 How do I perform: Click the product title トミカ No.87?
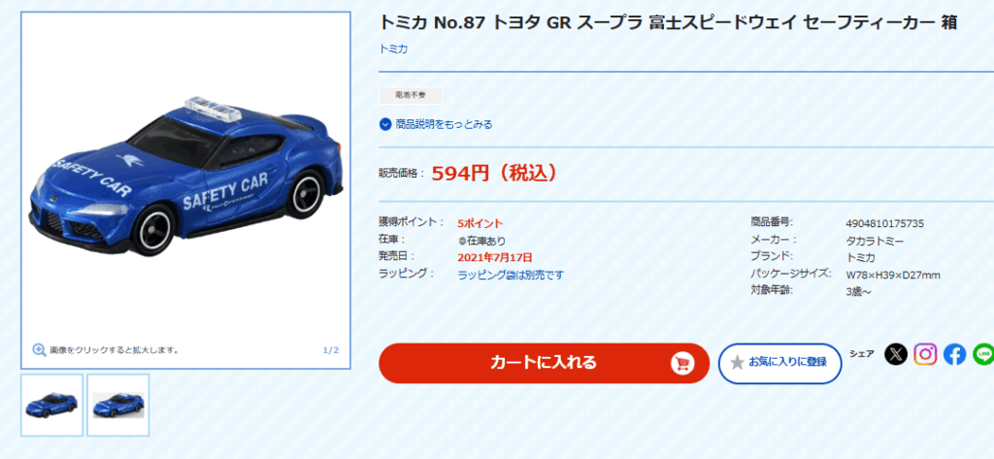point(668,23)
